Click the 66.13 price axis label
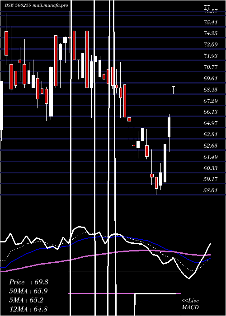226x316 pixels. tap(211, 112)
